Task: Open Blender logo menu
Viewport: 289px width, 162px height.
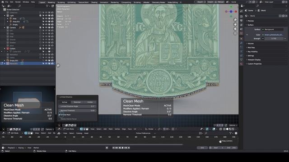Action: (x=2, y=2)
